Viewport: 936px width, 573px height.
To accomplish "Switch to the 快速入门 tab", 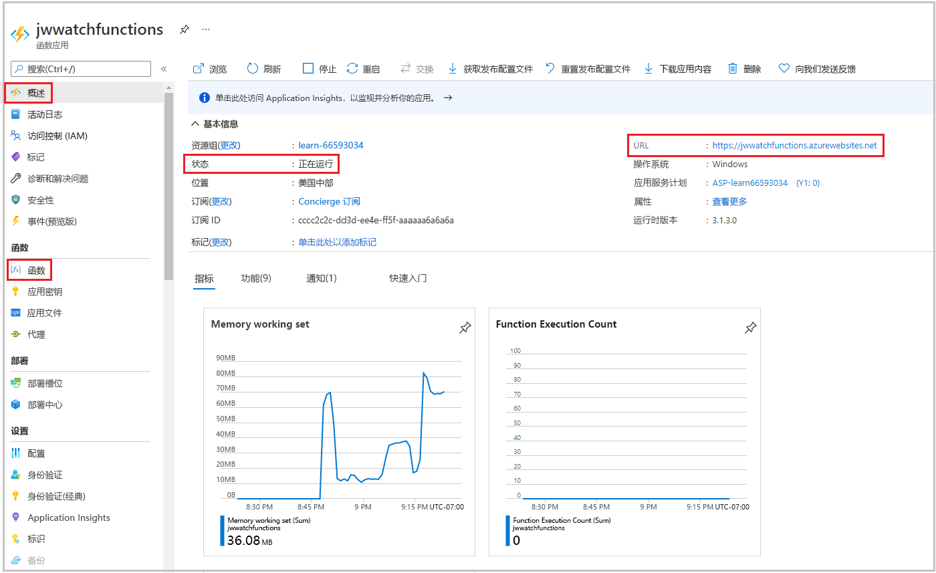I will pos(408,278).
